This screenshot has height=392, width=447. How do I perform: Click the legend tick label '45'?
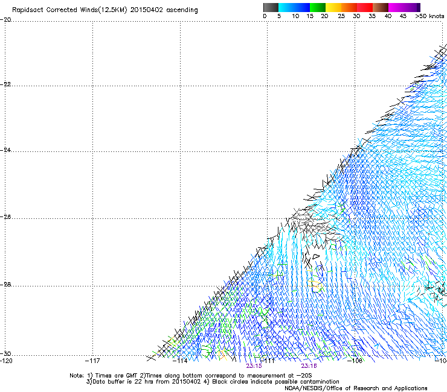coord(403,16)
